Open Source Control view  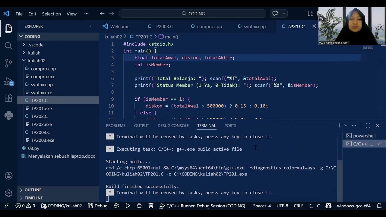[x=8, y=63]
